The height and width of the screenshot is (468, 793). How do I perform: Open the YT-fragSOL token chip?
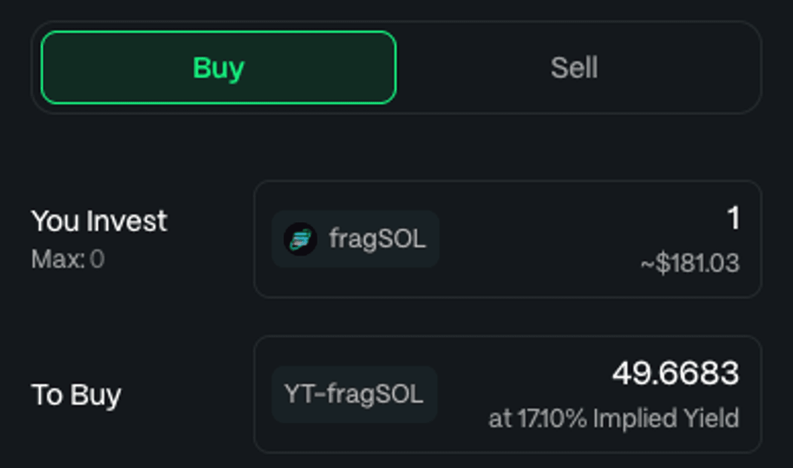[354, 395]
